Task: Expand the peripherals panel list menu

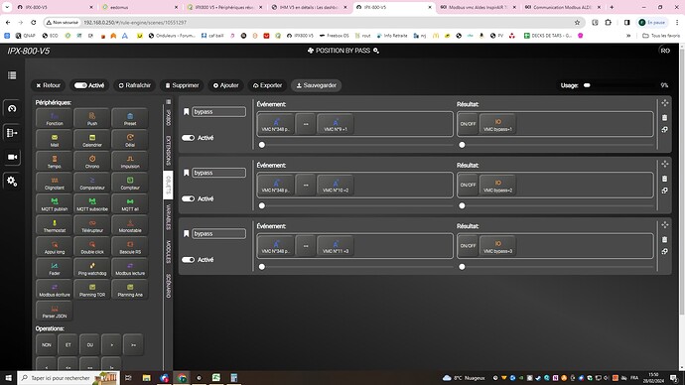Action: click(x=168, y=102)
